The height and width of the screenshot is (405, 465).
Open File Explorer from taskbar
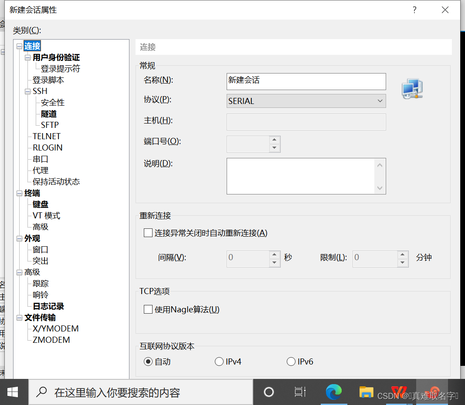[366, 392]
